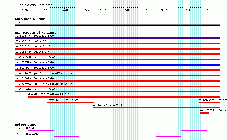Select the LARGE|NM_004737 gene label

[27, 134]
